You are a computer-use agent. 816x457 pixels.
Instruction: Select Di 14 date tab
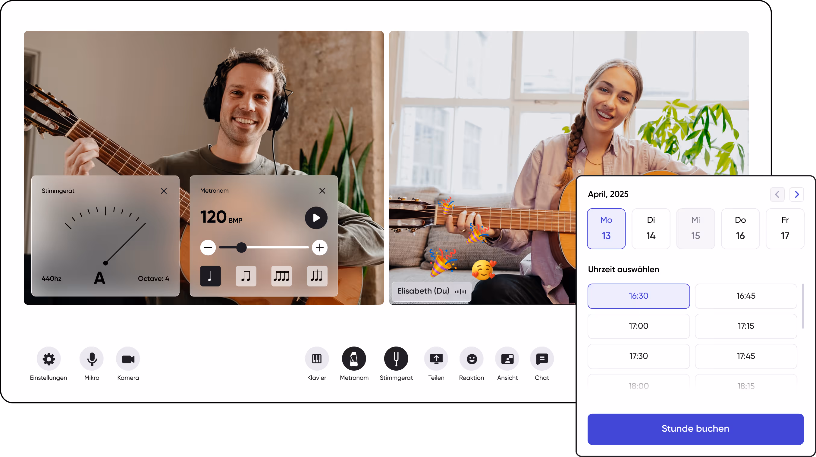click(651, 229)
